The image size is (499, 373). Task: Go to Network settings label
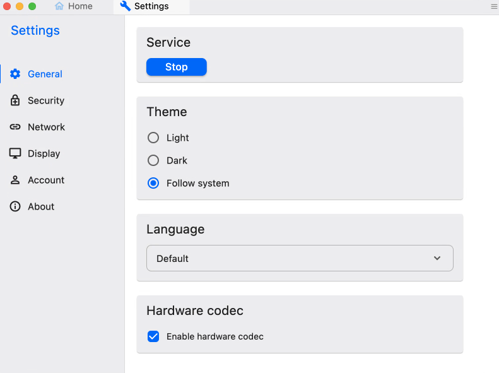tap(46, 127)
